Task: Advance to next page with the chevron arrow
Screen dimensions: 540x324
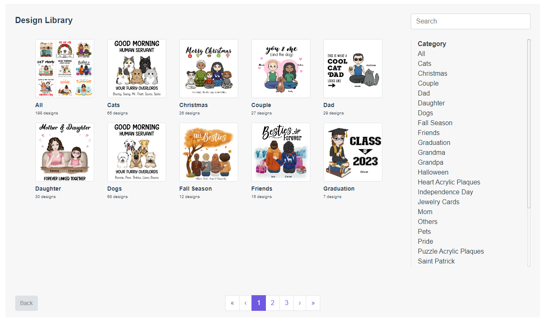Action: 300,303
